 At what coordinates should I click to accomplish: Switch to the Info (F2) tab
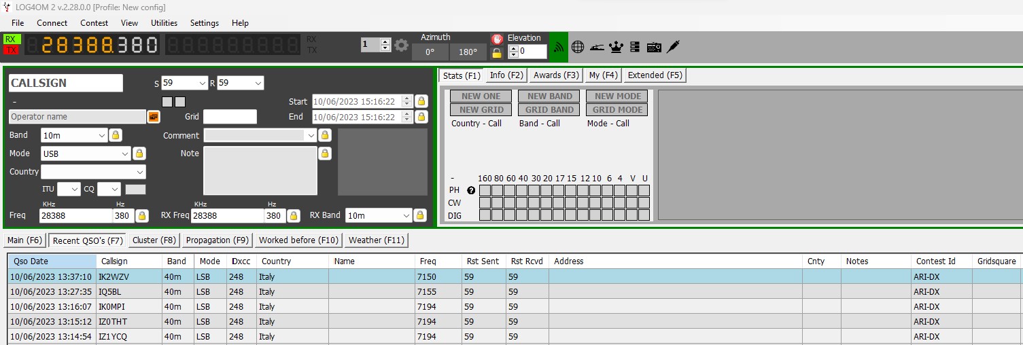tap(507, 75)
